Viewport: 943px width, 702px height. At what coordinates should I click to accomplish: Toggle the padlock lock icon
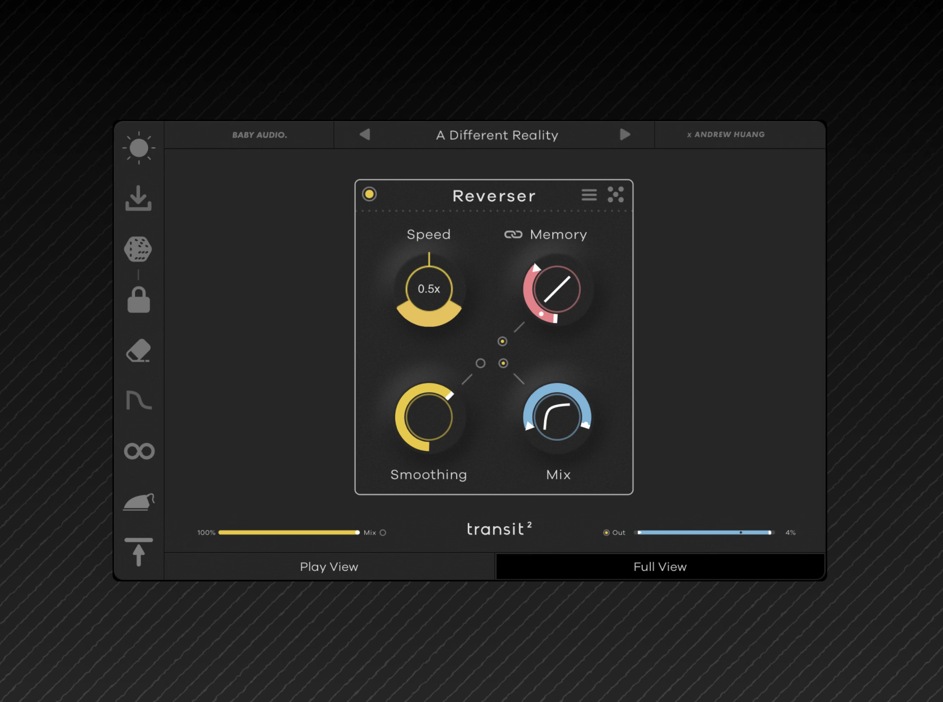(139, 300)
